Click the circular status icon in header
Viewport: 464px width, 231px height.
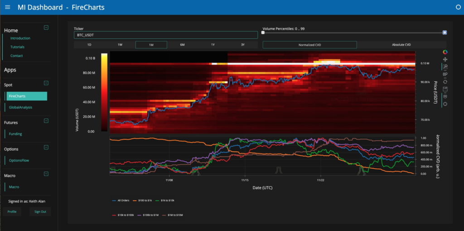coord(458,7)
